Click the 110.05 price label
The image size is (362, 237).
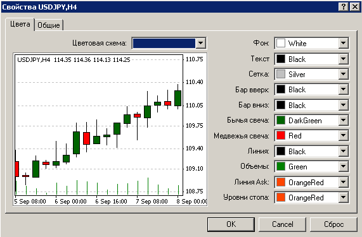[x=195, y=106]
